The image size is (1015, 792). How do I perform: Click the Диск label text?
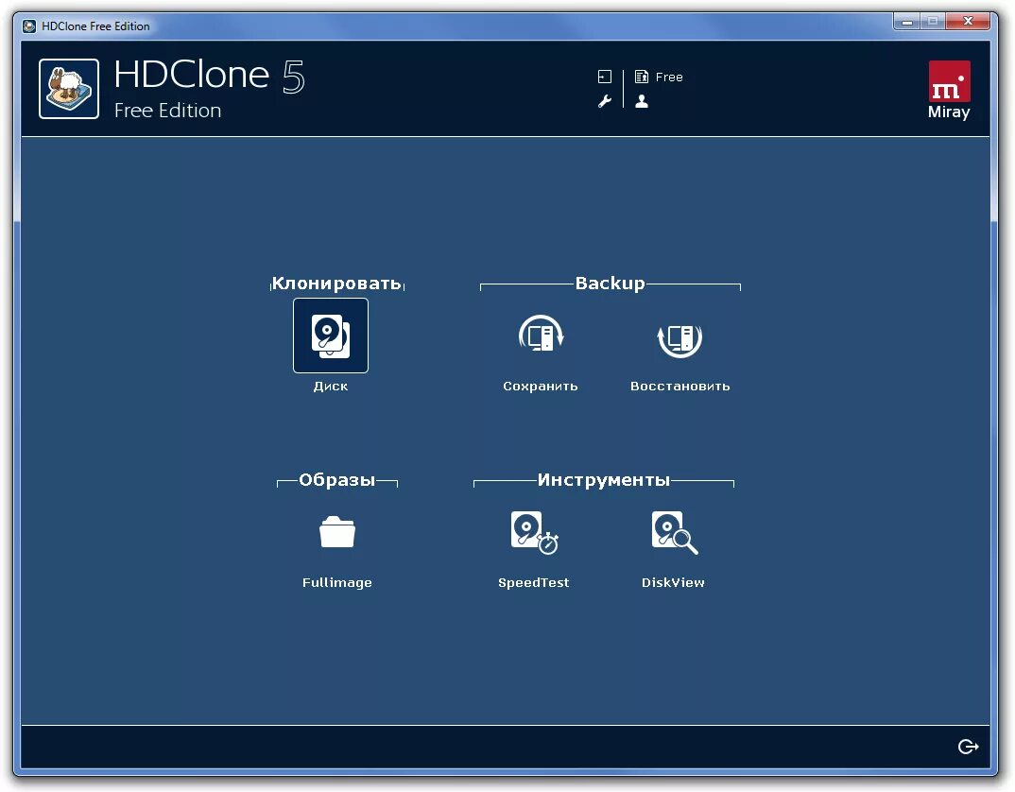tap(331, 387)
